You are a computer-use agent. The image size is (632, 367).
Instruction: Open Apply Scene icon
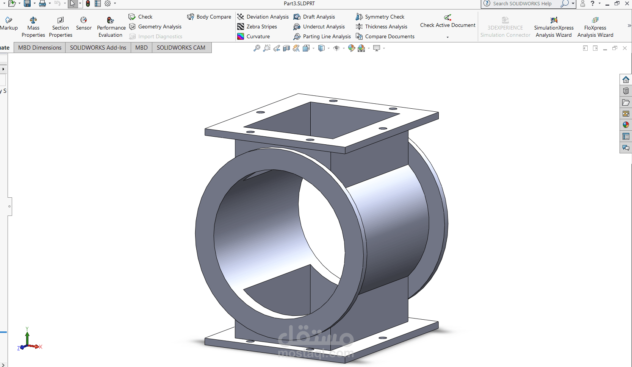click(x=361, y=48)
